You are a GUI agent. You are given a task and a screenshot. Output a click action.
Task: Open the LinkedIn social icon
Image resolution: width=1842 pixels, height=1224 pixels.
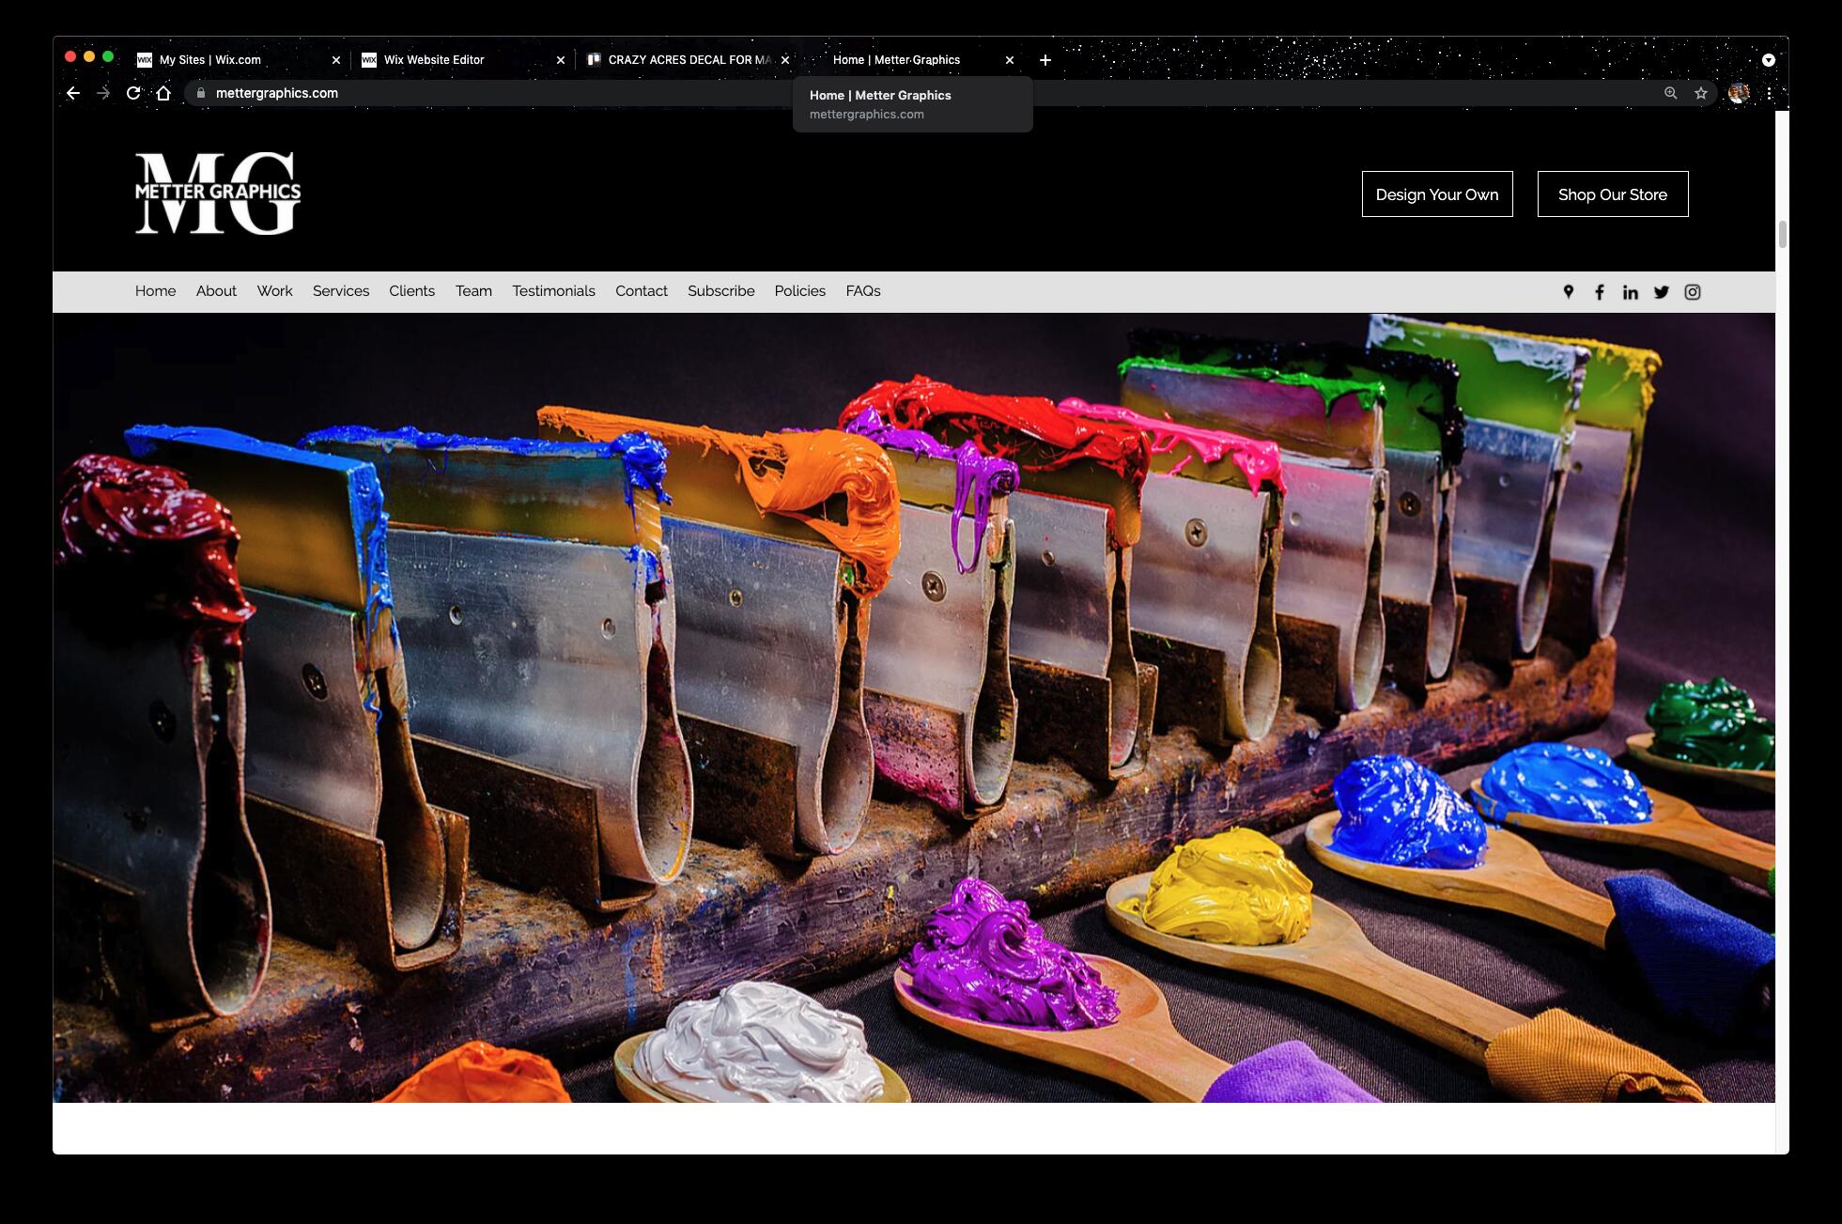(1630, 292)
